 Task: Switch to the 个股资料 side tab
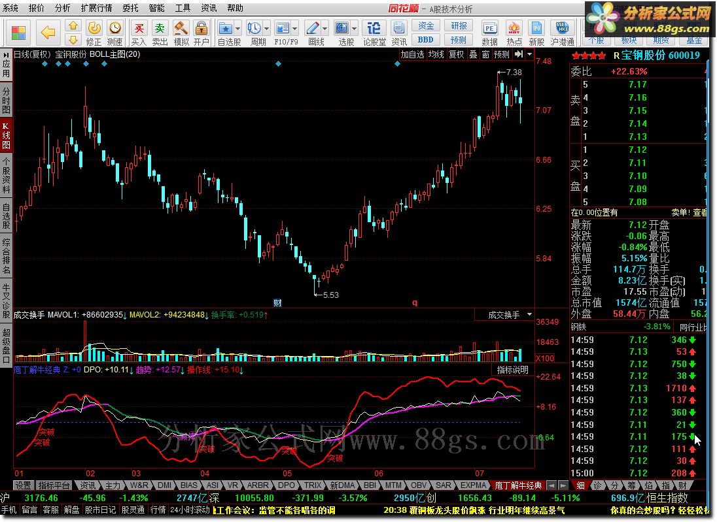[x=6, y=176]
